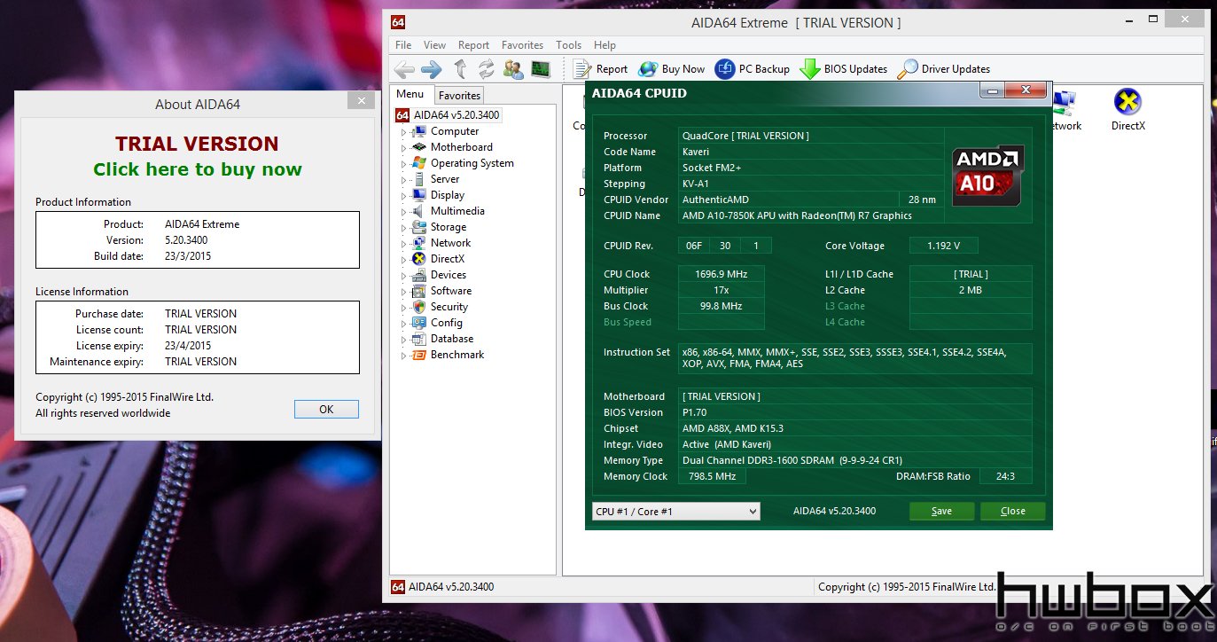Click the Kaveri Code Name value
Viewport: 1217px width, 642px height.
click(x=811, y=152)
